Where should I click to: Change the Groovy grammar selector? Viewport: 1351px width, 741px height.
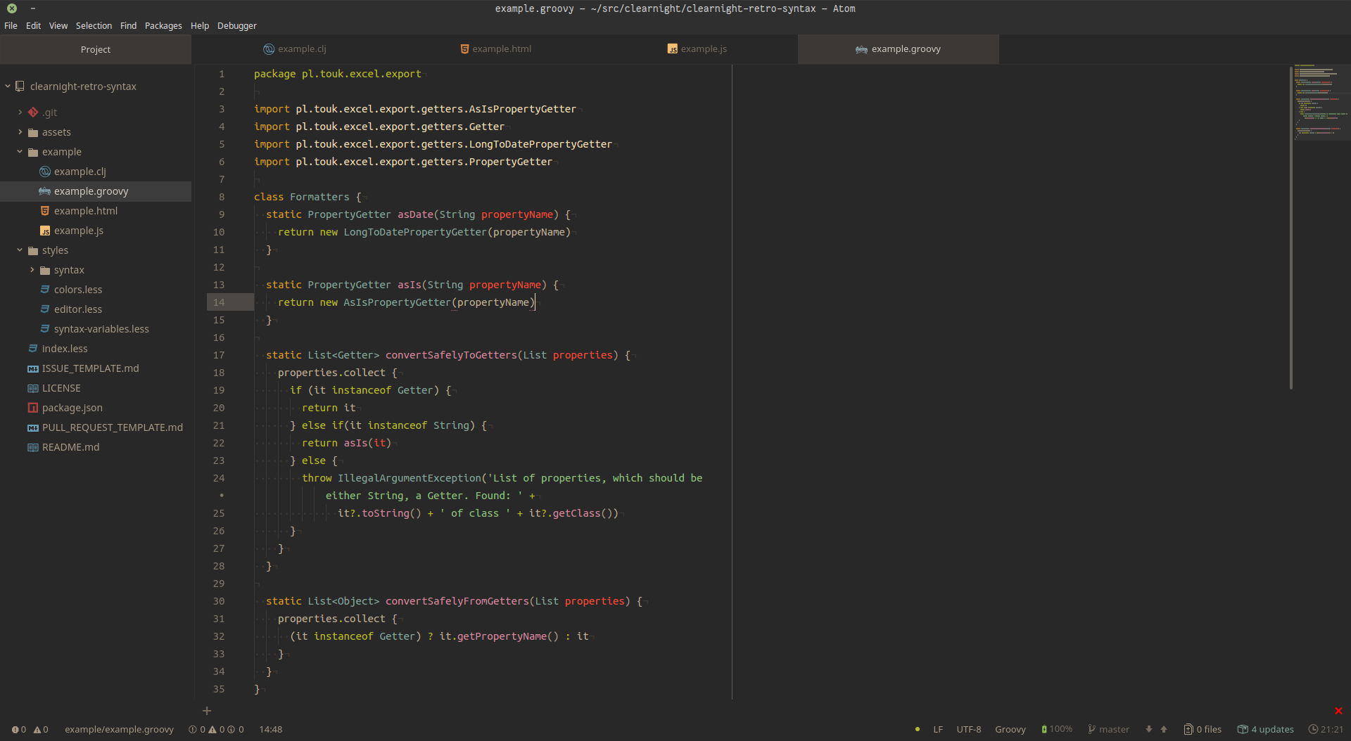tap(1010, 730)
